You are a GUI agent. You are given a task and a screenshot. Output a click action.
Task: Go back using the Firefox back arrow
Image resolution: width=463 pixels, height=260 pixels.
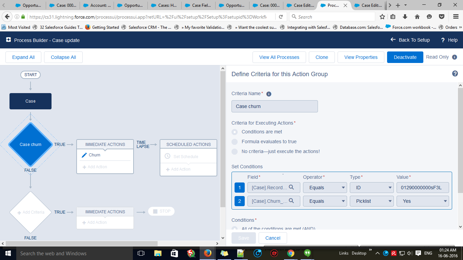7,17
